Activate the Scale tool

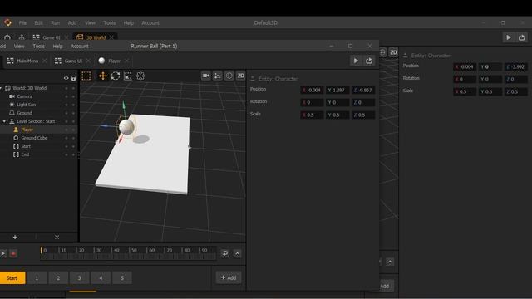tap(128, 76)
